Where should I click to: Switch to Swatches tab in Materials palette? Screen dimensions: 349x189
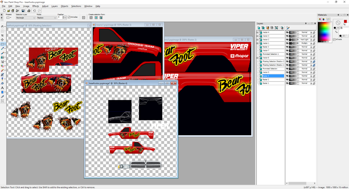click(x=328, y=19)
